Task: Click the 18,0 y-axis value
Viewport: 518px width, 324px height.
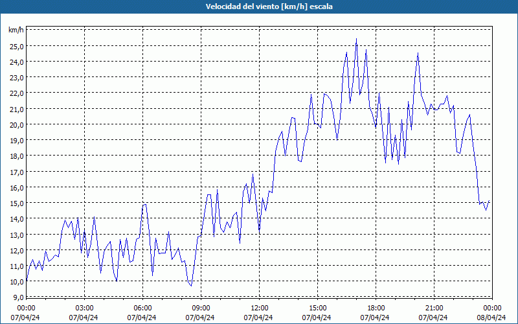Action: [17, 156]
